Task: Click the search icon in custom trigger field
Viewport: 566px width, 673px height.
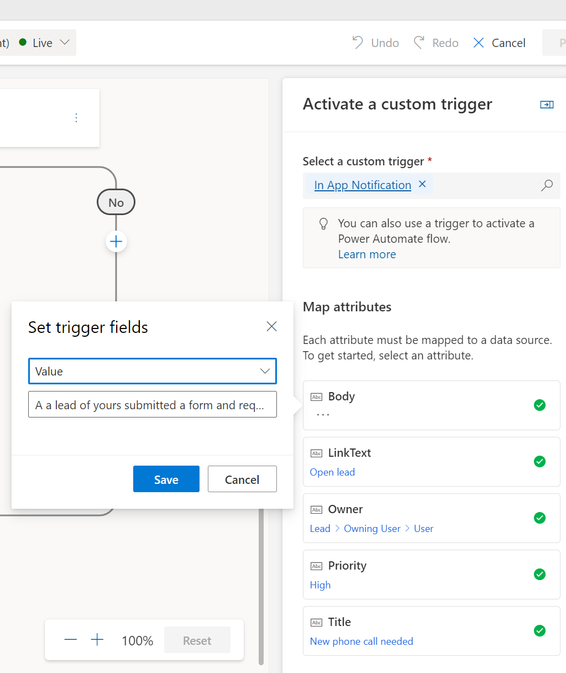Action: click(547, 185)
